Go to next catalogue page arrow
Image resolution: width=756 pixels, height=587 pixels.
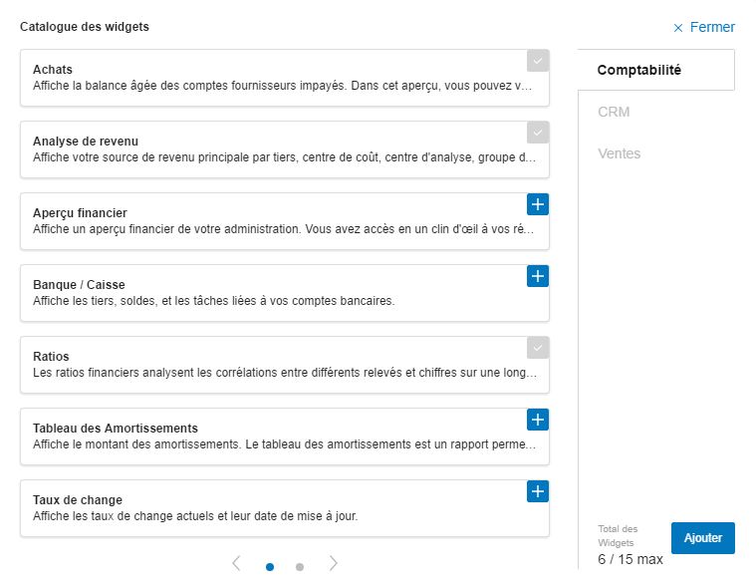(333, 563)
